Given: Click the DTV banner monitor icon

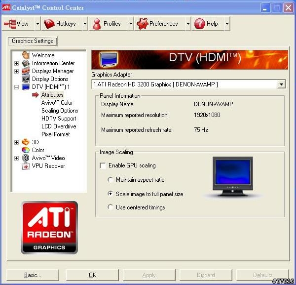Looking at the screenshot, I should click(x=109, y=60).
